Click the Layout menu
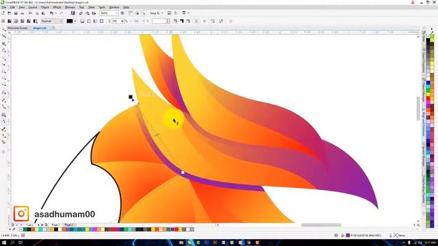The height and width of the screenshot is (246, 438). (x=33, y=8)
